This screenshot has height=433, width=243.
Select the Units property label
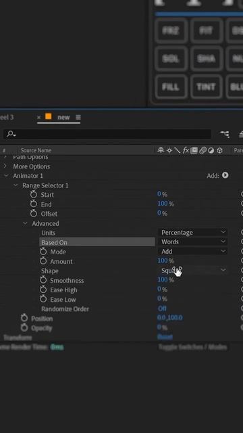48,233
